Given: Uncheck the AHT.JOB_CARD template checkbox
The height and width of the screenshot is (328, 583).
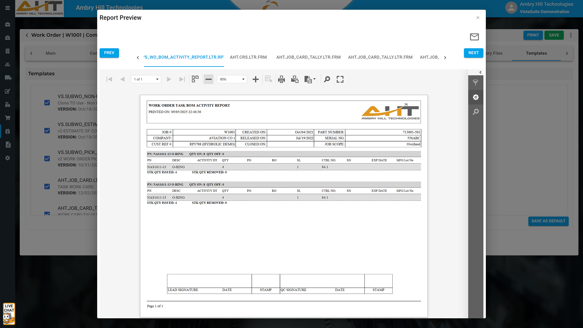Looking at the screenshot, I should (47, 186).
